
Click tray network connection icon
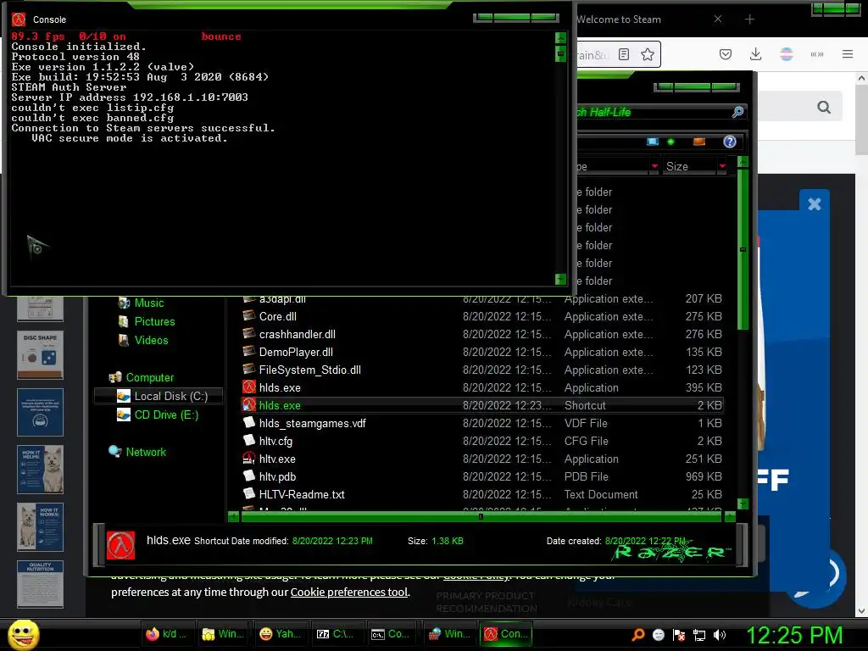[699, 635]
